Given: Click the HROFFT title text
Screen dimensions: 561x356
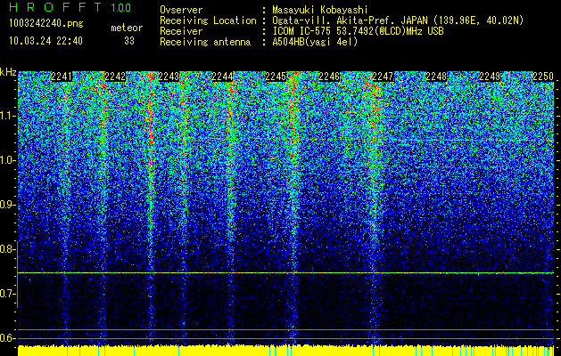Looking at the screenshot, I should point(55,7).
